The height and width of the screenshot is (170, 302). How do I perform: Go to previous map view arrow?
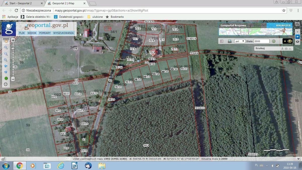point(6,66)
